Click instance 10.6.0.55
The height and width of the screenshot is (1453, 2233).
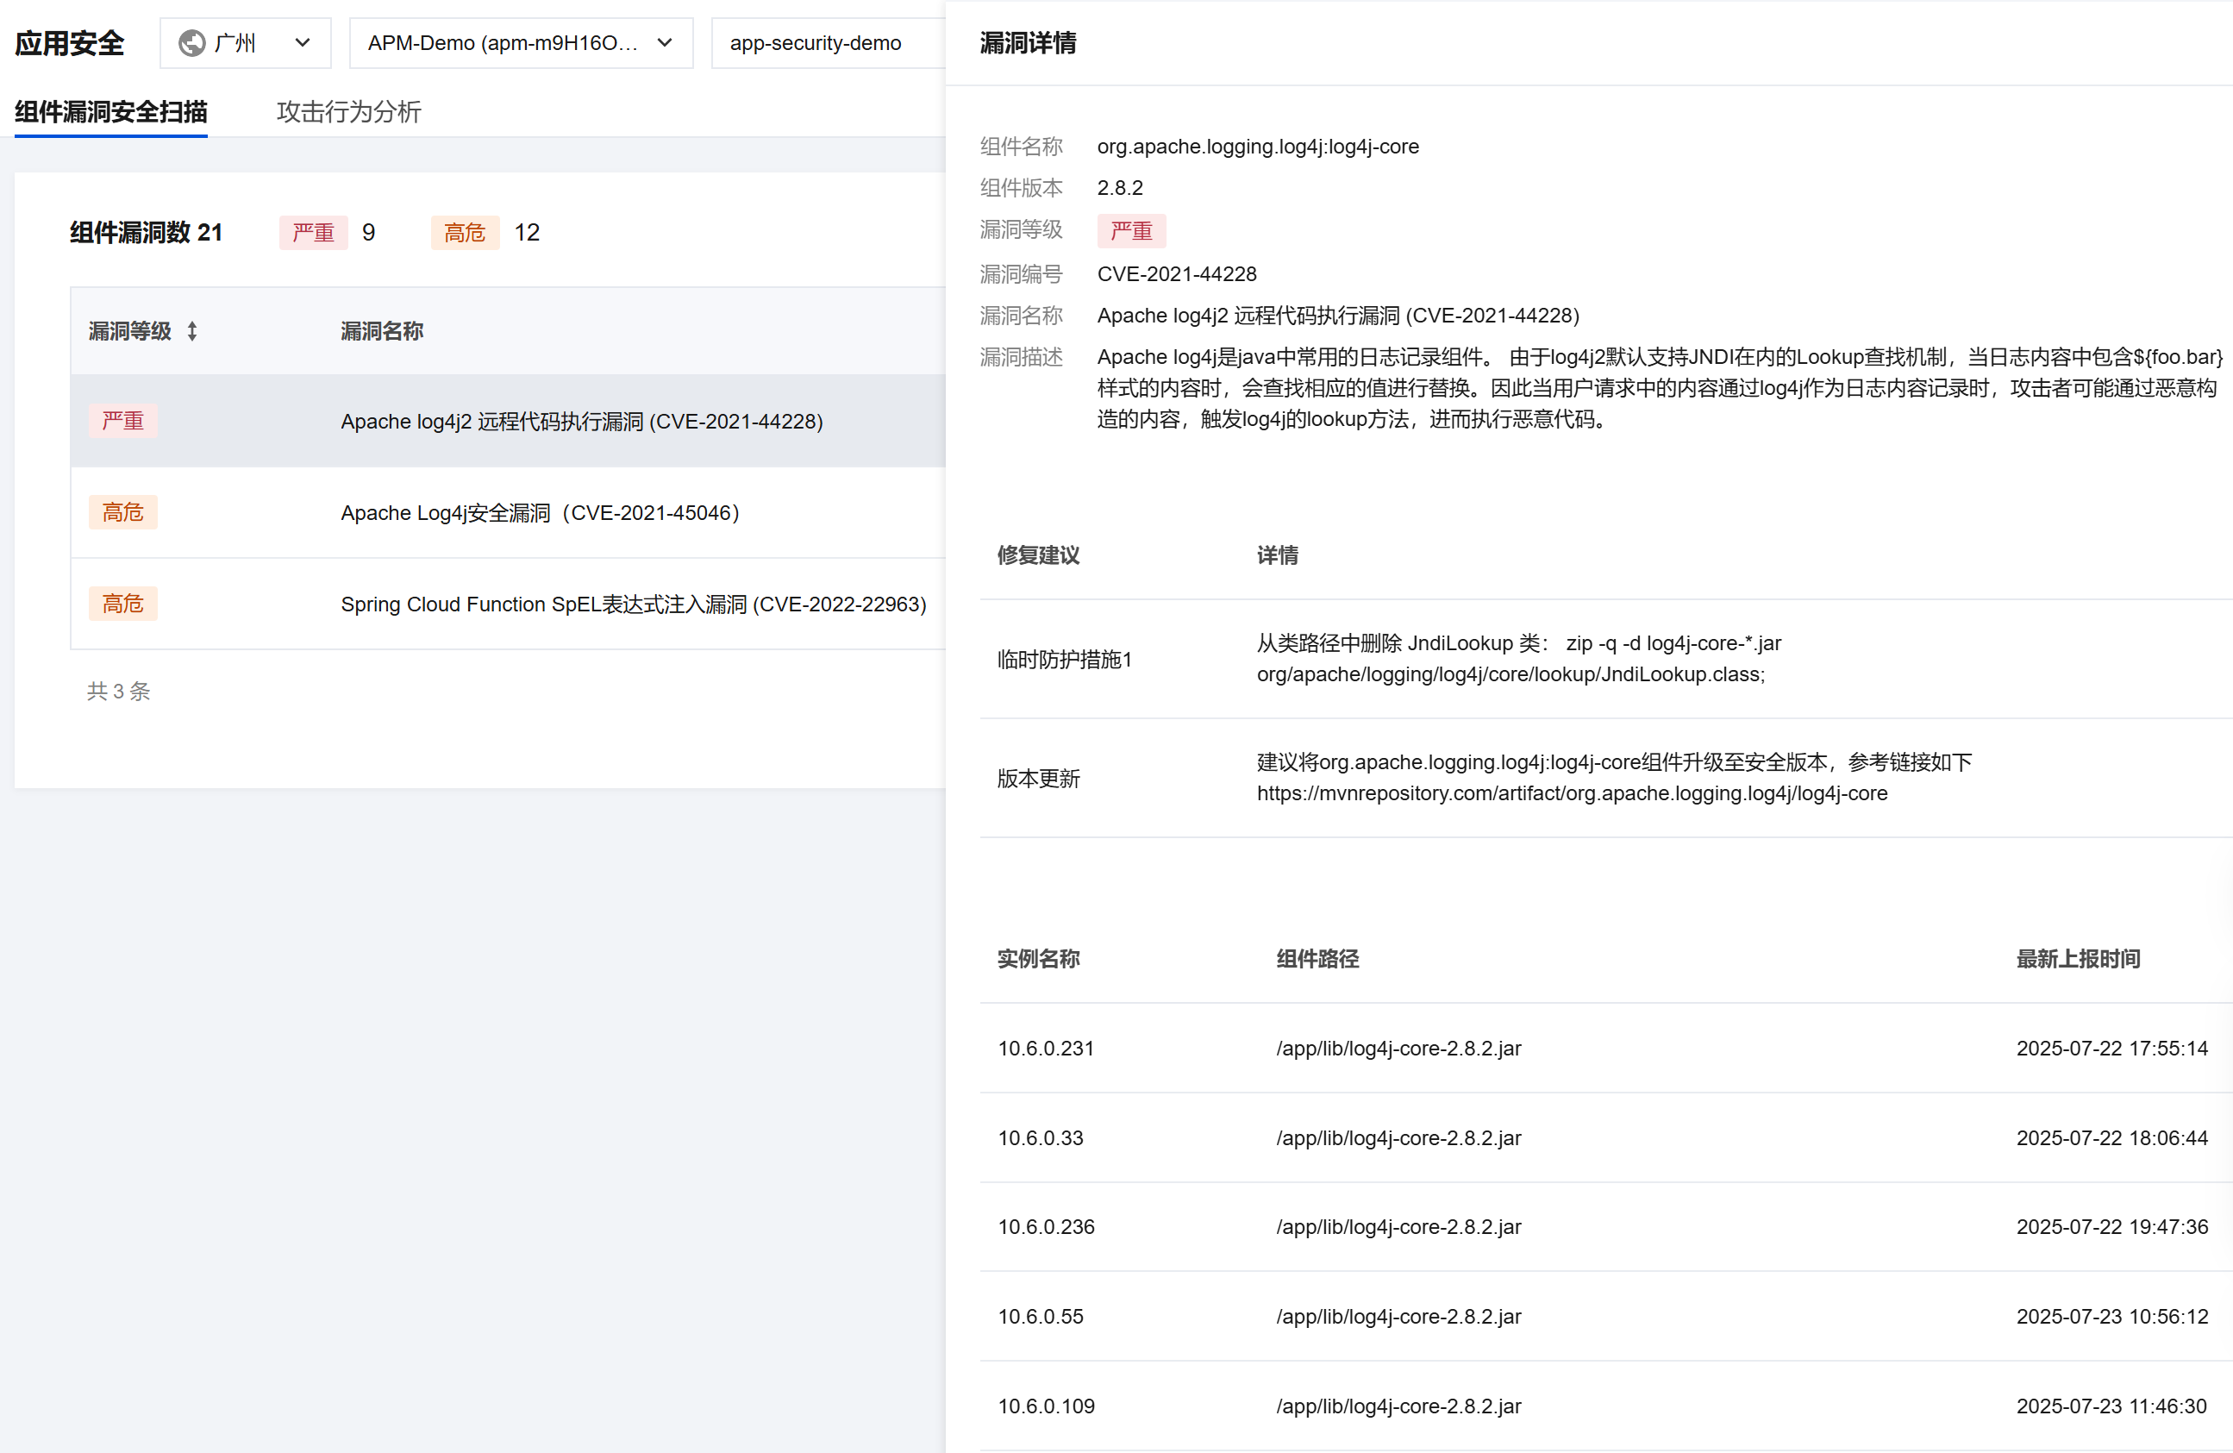coord(1041,1317)
